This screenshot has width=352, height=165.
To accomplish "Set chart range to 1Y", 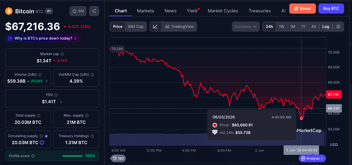I will tap(303, 27).
